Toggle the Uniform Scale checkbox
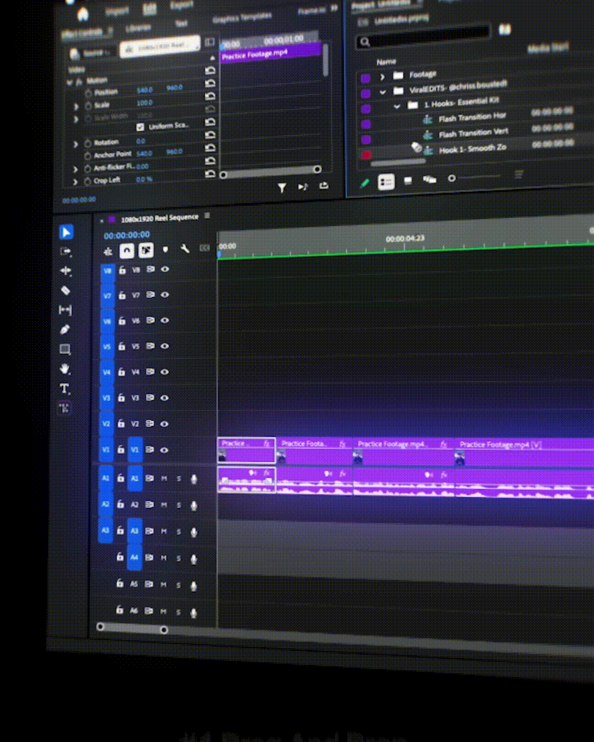This screenshot has height=742, width=594. tap(140, 126)
